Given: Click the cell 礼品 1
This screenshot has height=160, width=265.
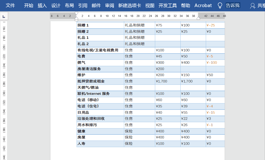Looking at the screenshot, I should [101, 38].
